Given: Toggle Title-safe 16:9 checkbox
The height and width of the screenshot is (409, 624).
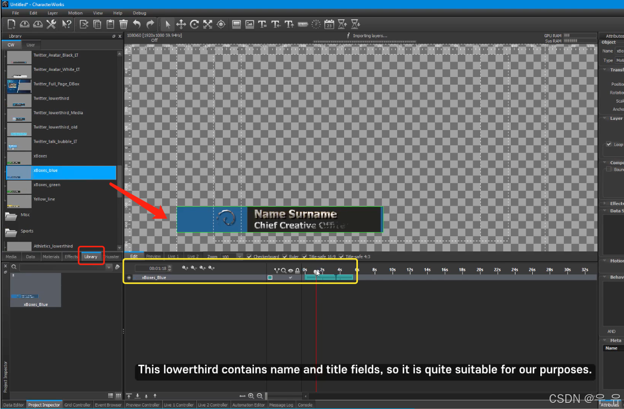Looking at the screenshot, I should coord(304,257).
